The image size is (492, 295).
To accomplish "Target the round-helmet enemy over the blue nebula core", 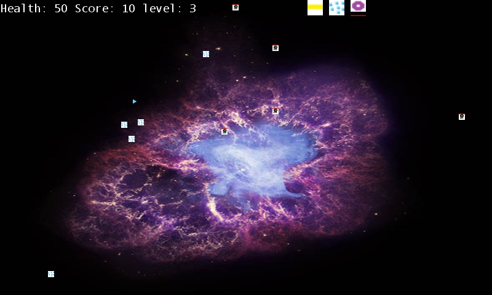I will (224, 132).
